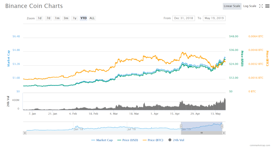Click the left navigator range handle
Image resolution: width=278 pixels, height=147 pixels.
click(x=181, y=126)
